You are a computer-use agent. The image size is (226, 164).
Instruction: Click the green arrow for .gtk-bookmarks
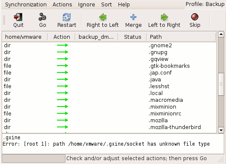[62, 66]
